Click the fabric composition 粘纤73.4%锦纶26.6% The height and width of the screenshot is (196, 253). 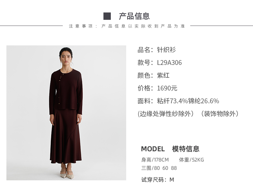click(188, 101)
